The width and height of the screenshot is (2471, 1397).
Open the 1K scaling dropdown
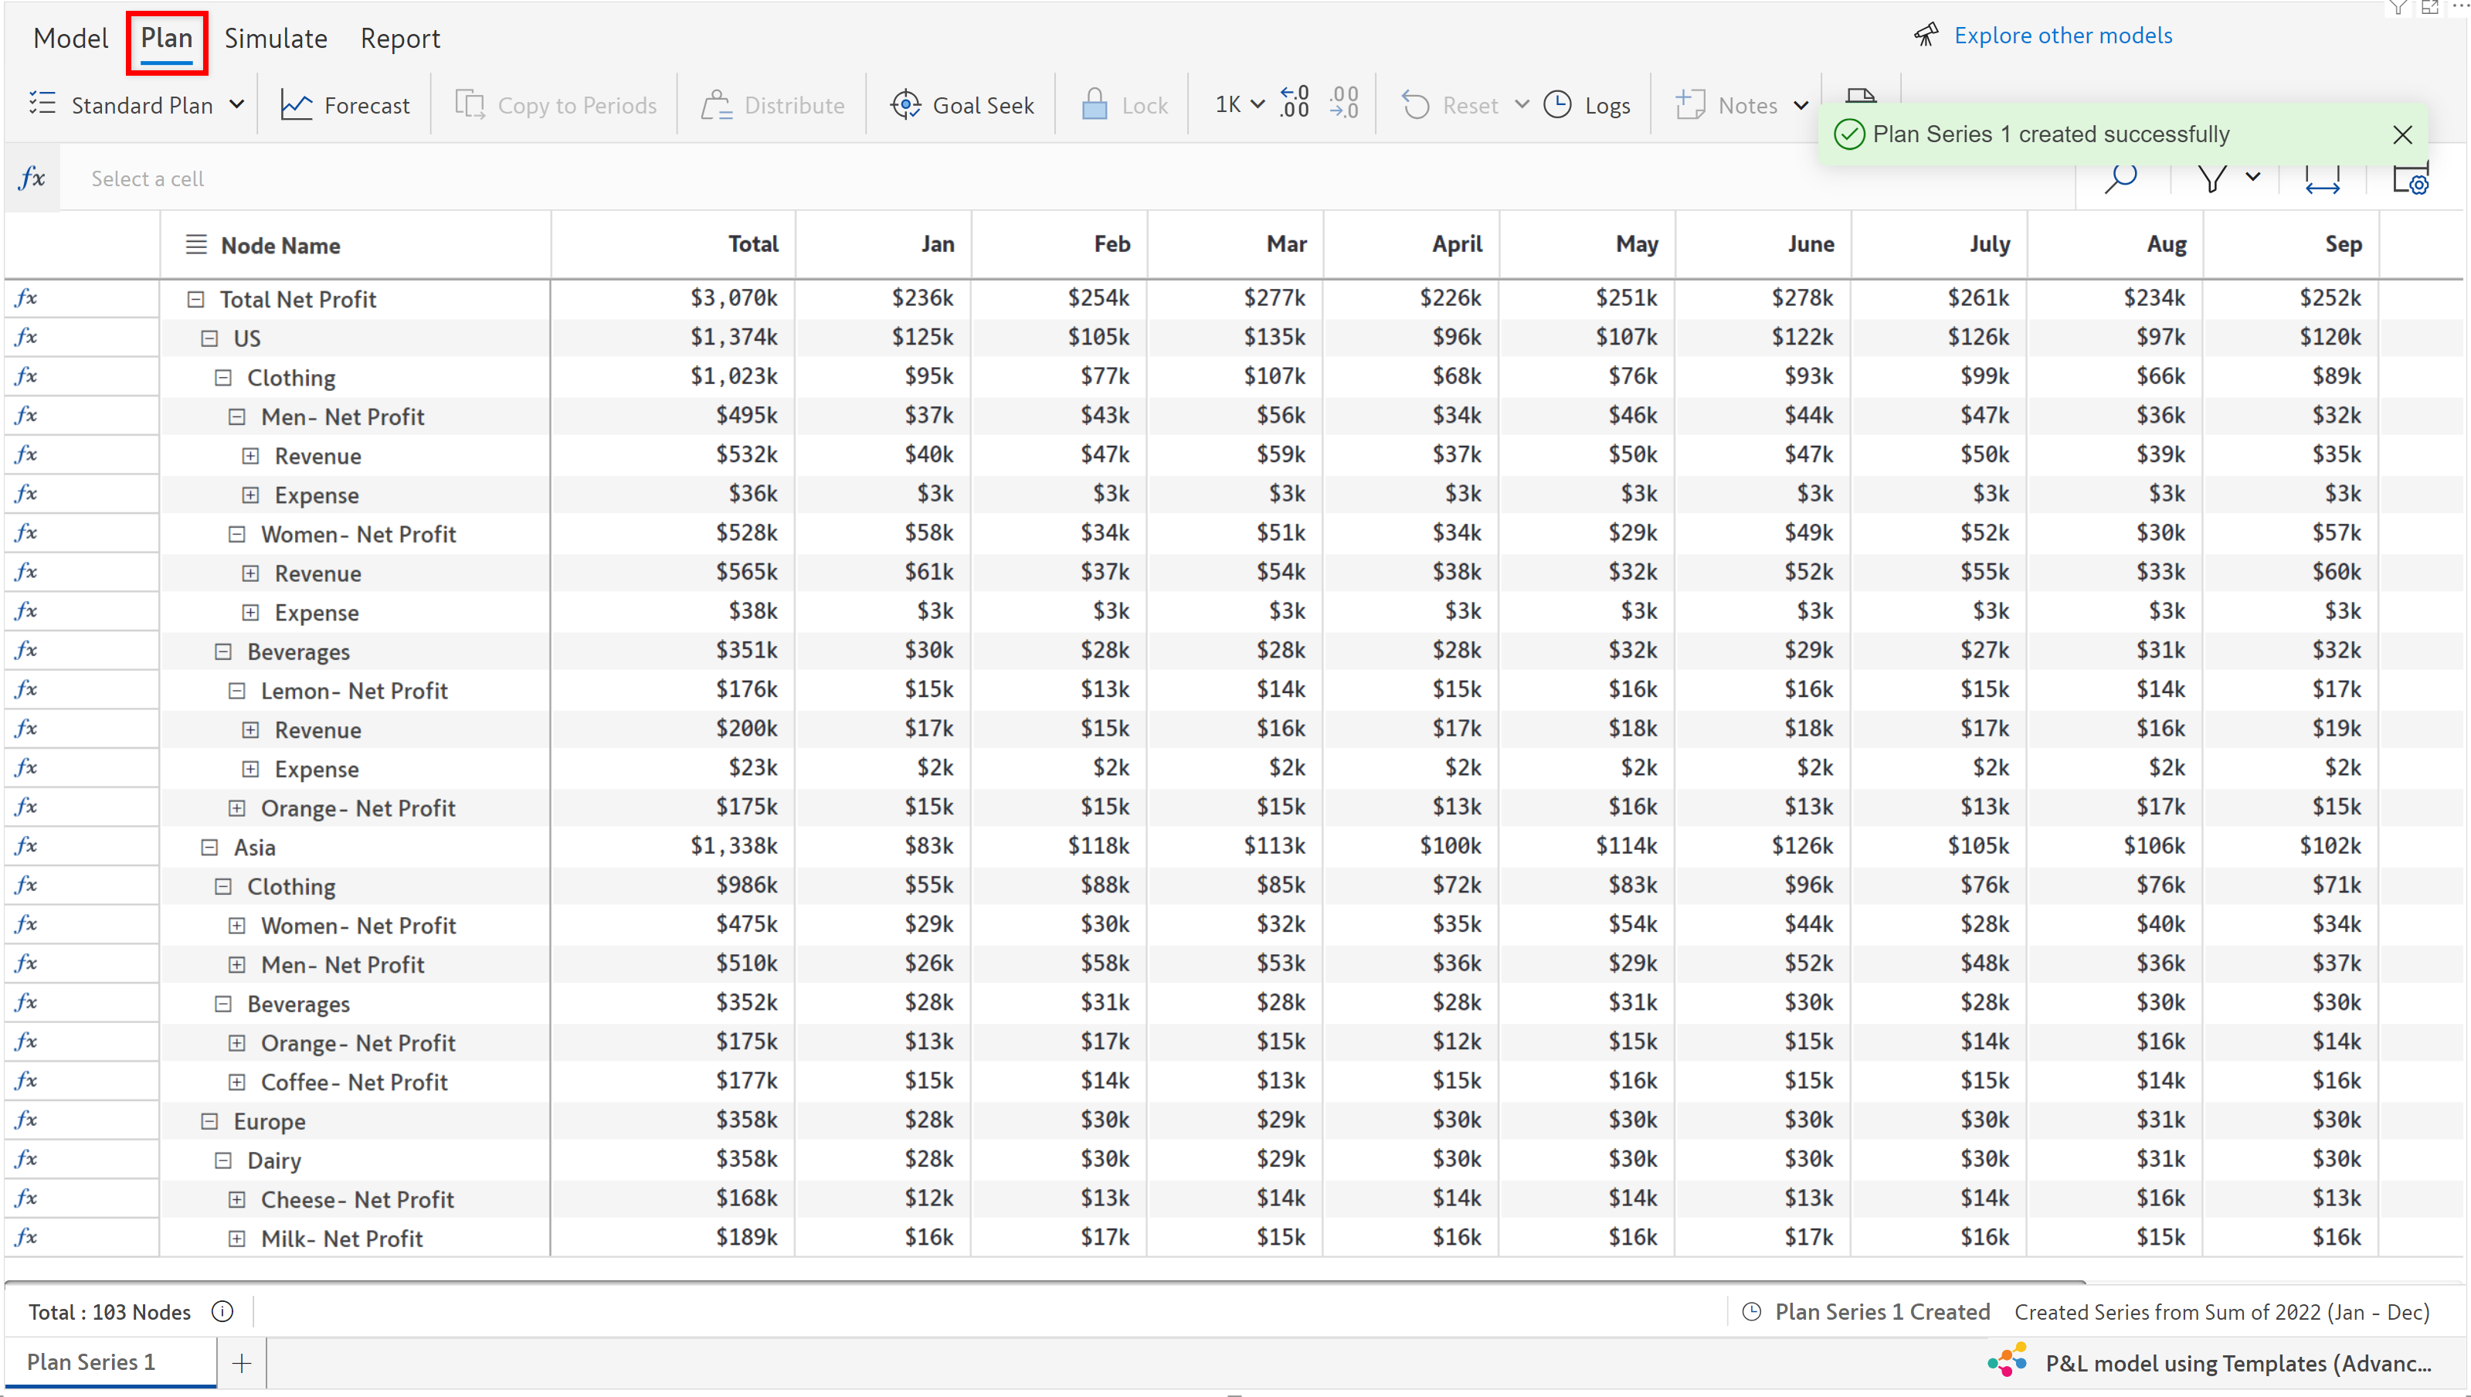tap(1239, 104)
